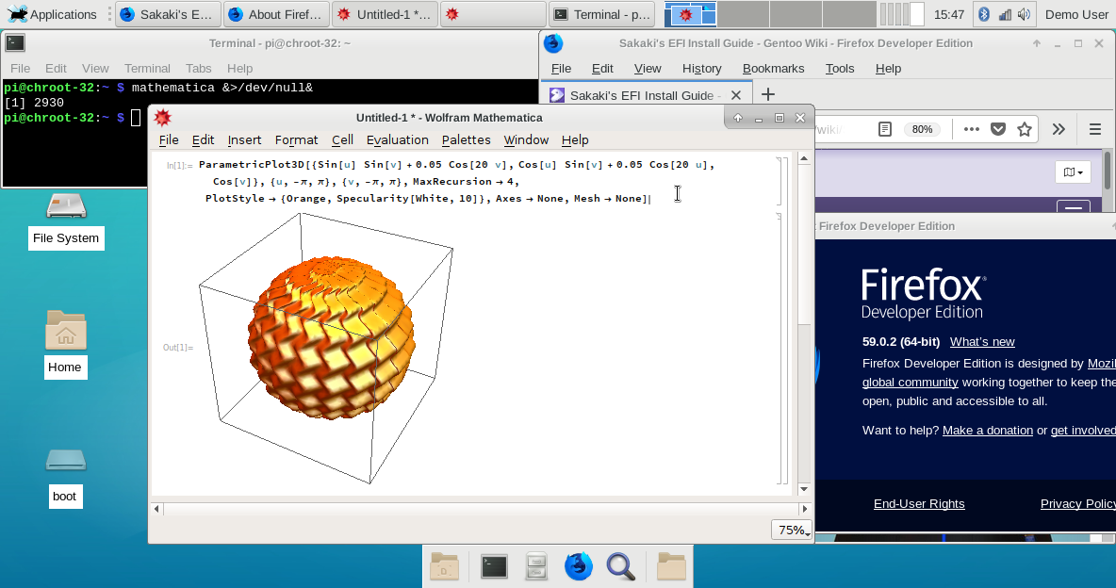The image size is (1116, 588).
Task: Click network signal icon in tray
Action: (x=1004, y=14)
